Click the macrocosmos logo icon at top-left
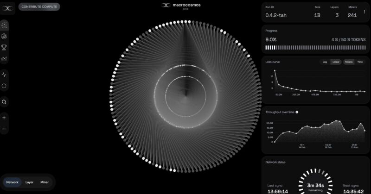 pyautogui.click(x=7, y=7)
